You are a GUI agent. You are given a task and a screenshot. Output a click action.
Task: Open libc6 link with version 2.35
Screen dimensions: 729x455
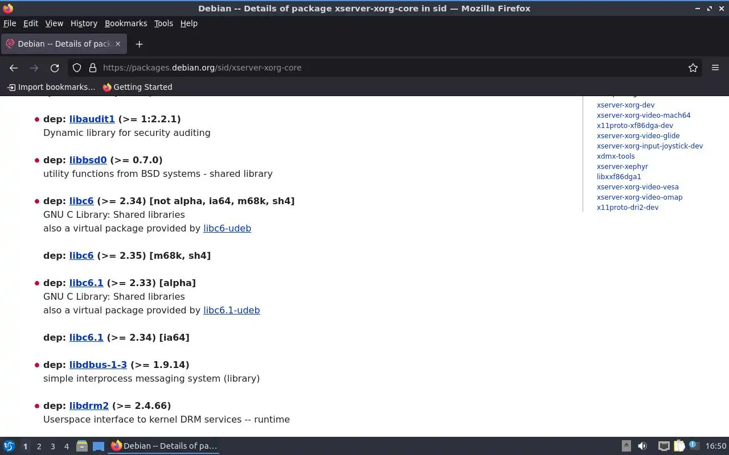point(81,255)
